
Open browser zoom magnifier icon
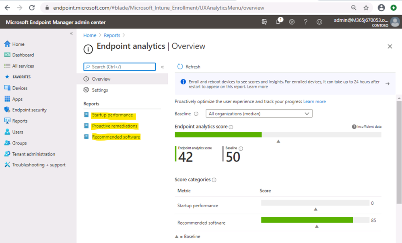pos(354,8)
